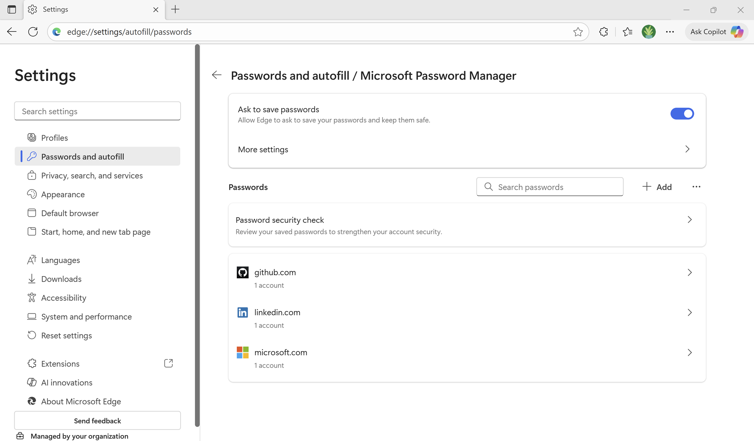Open more options for saved passwords
The height and width of the screenshot is (441, 754).
pos(697,187)
